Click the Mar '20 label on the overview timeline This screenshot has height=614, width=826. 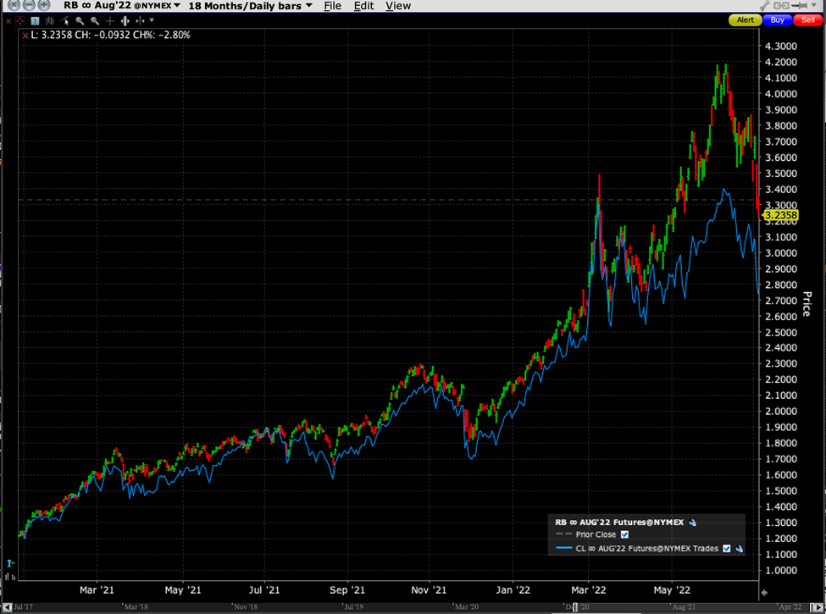pyautogui.click(x=467, y=607)
